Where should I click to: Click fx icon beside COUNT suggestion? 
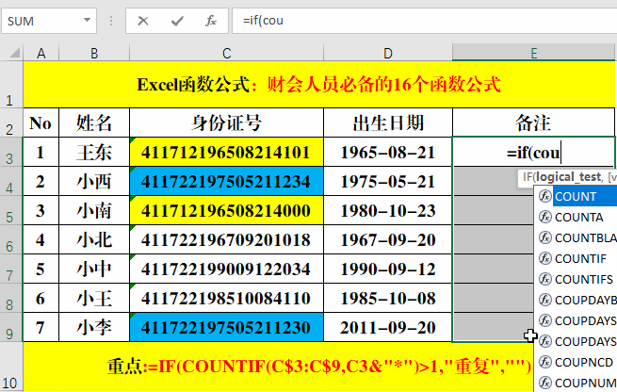click(545, 196)
